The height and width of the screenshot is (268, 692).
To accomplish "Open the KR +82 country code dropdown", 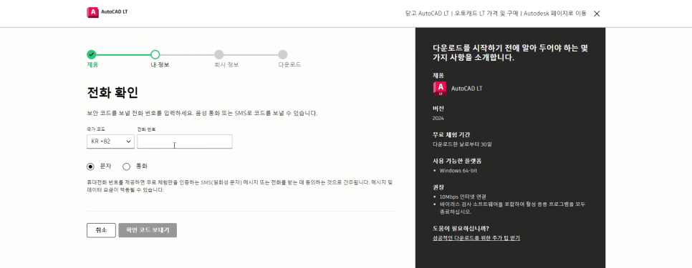I will (110, 142).
